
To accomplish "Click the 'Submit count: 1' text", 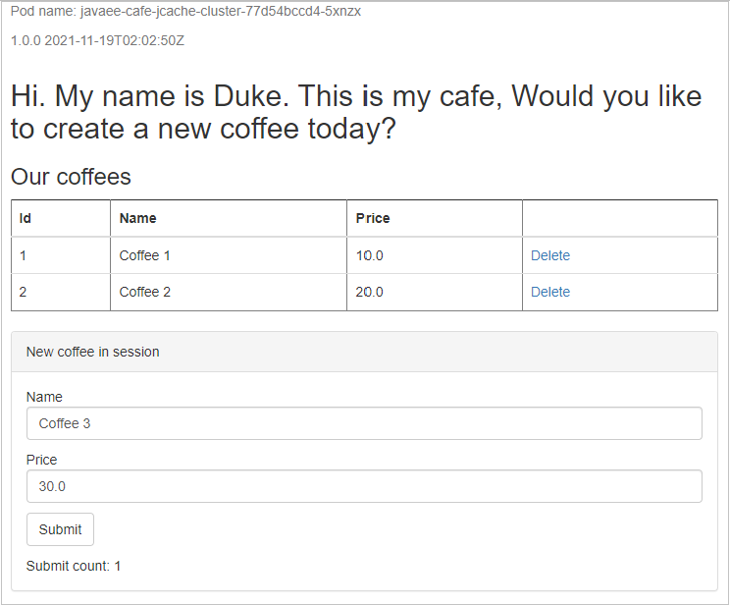I will coord(74,566).
